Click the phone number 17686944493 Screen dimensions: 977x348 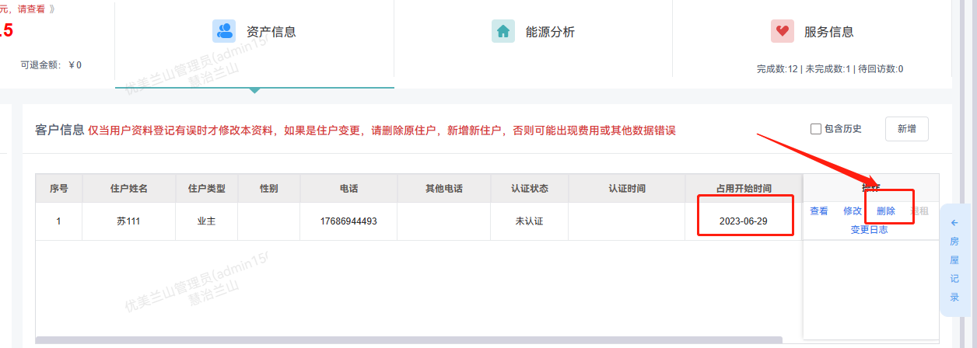[348, 221]
